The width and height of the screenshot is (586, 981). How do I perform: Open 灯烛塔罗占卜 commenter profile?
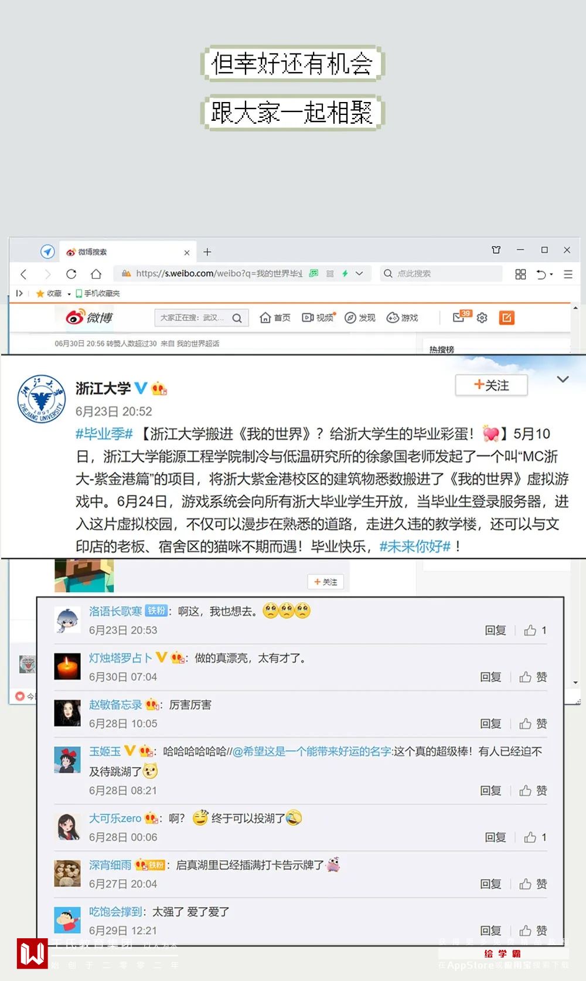click(121, 658)
